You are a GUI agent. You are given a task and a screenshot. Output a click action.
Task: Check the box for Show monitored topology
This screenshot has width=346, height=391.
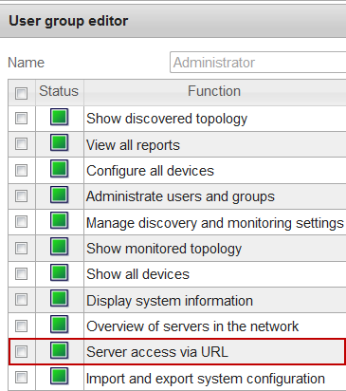point(21,248)
